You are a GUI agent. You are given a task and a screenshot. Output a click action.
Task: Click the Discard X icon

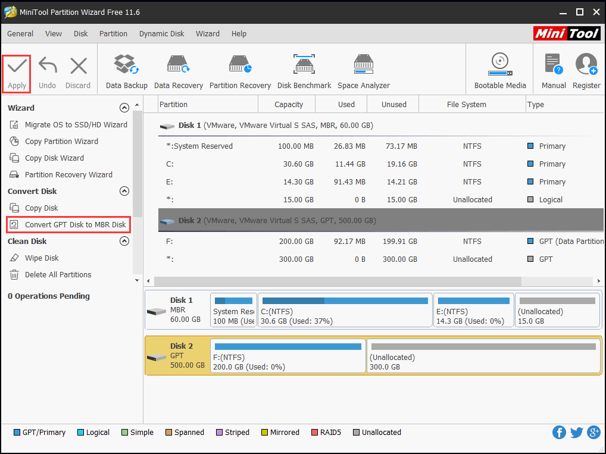(79, 65)
